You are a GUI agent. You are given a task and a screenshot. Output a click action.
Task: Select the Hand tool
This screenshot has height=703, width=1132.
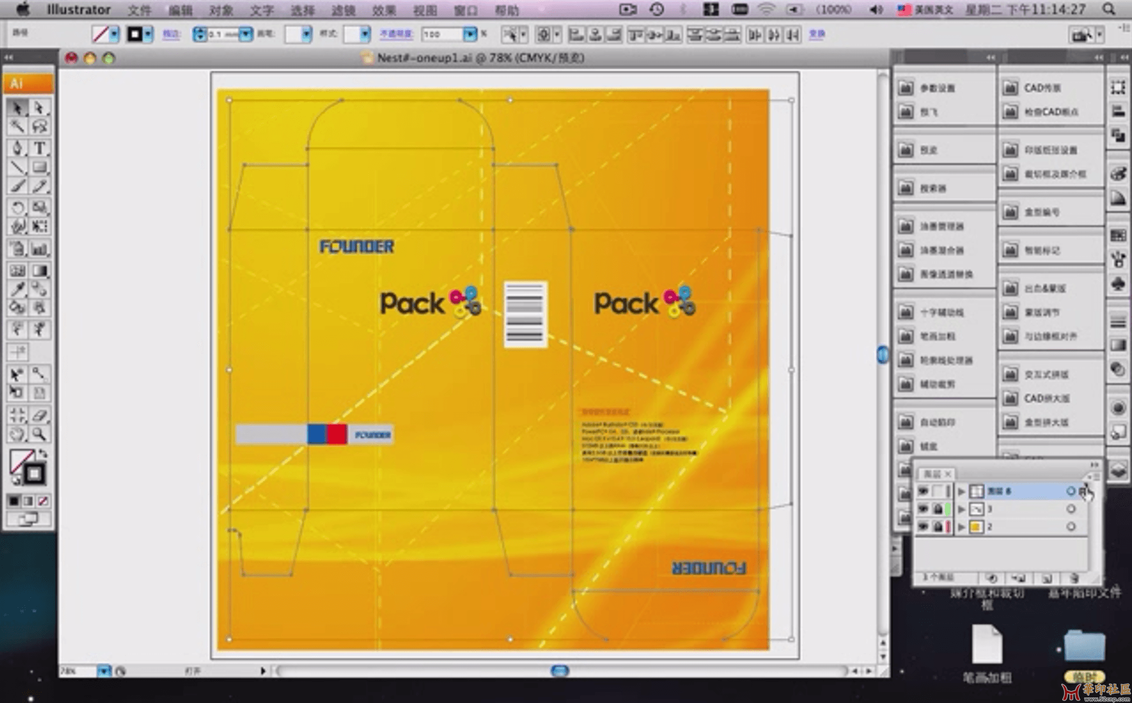(x=17, y=434)
